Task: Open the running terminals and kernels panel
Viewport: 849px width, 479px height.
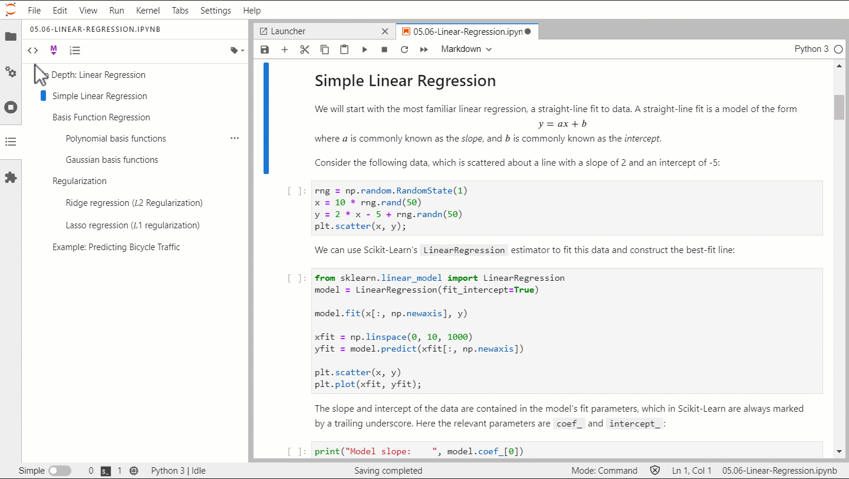Action: [x=11, y=107]
